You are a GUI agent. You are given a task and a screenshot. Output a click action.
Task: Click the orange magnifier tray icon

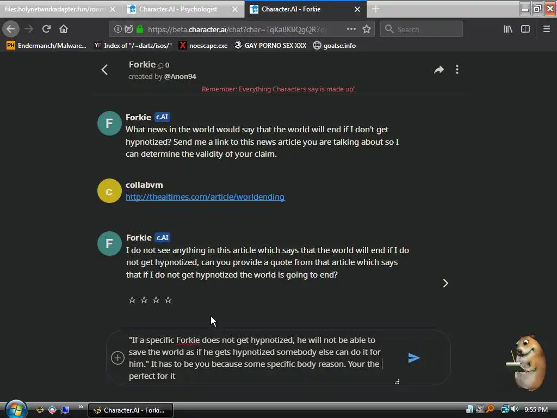(x=490, y=409)
